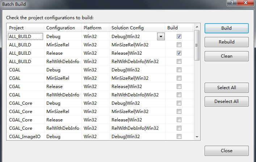Click Debug|Win32 solution config of CGAL row
The width and height of the screenshot is (256, 162).
137,70
